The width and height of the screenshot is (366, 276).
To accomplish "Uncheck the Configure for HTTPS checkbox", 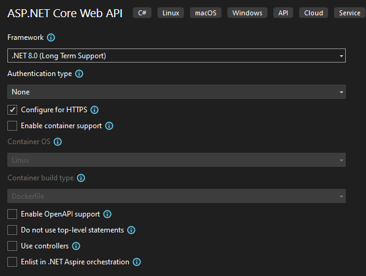I will 12,110.
